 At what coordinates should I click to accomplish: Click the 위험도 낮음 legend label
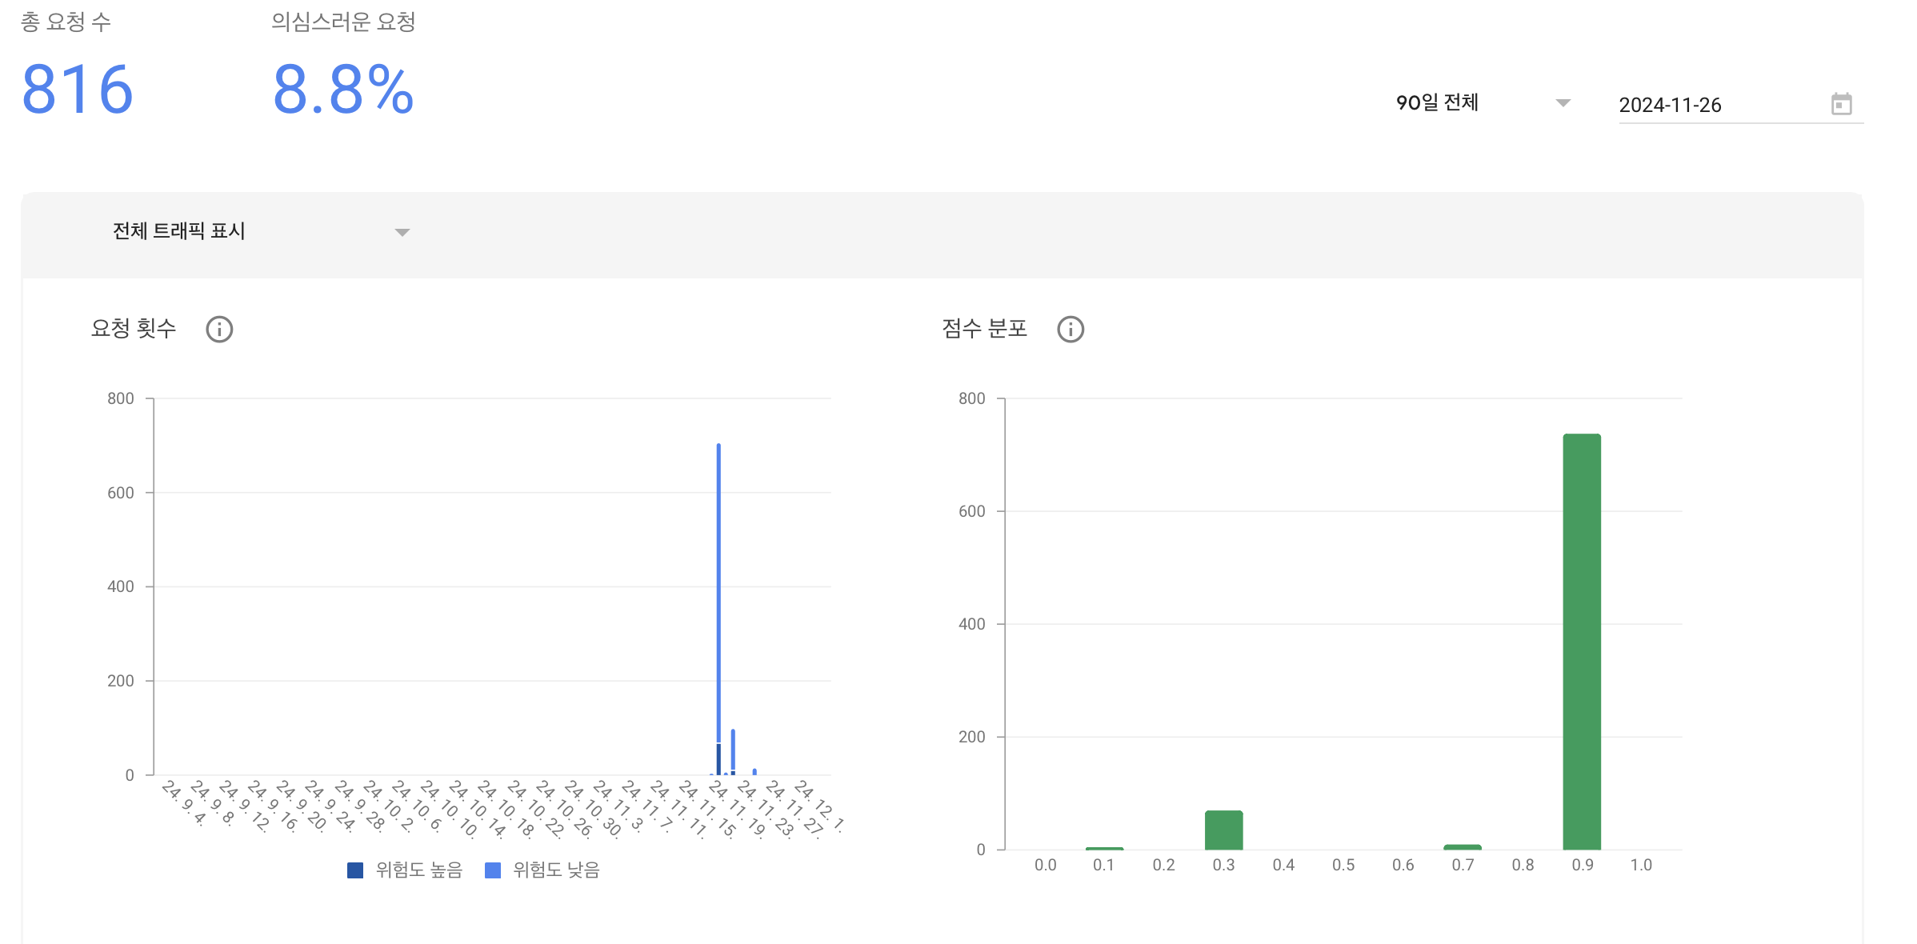click(x=557, y=870)
